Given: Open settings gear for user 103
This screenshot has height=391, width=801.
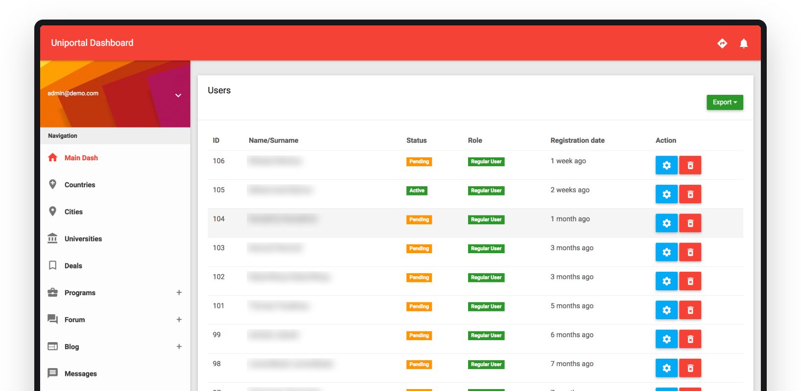Looking at the screenshot, I should (666, 252).
